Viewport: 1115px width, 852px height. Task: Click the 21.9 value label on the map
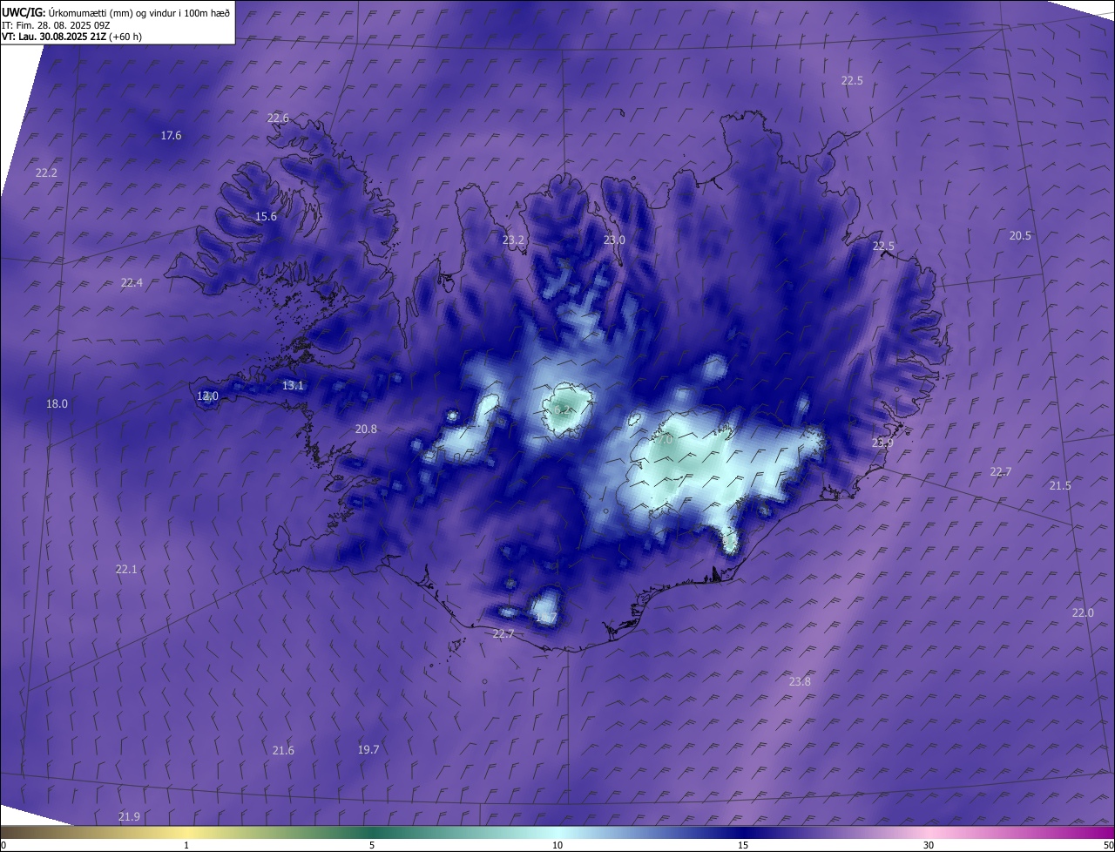tap(129, 816)
